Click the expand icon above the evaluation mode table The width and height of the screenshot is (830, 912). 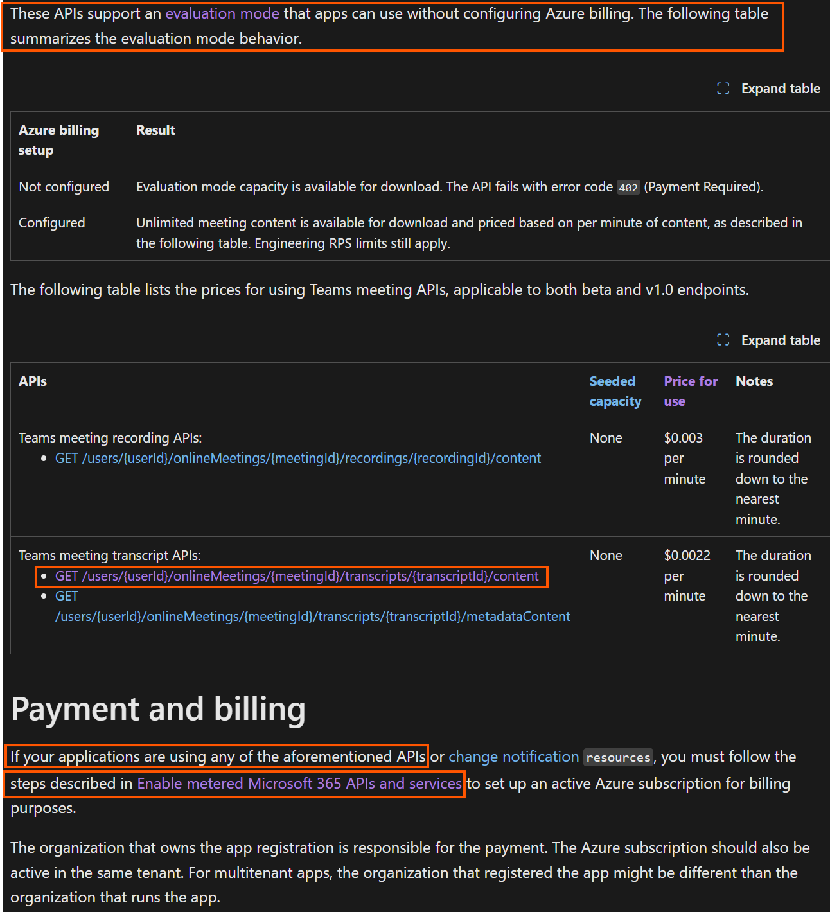[723, 89]
